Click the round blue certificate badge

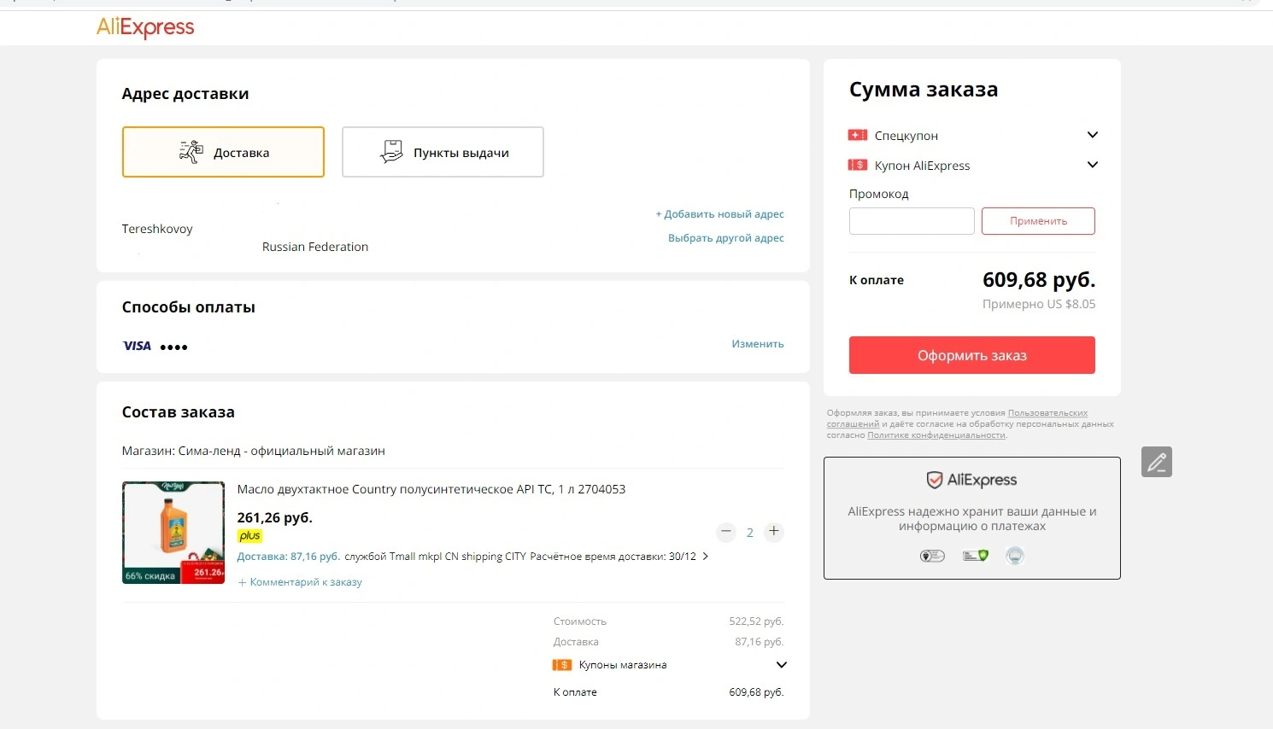(x=1015, y=556)
